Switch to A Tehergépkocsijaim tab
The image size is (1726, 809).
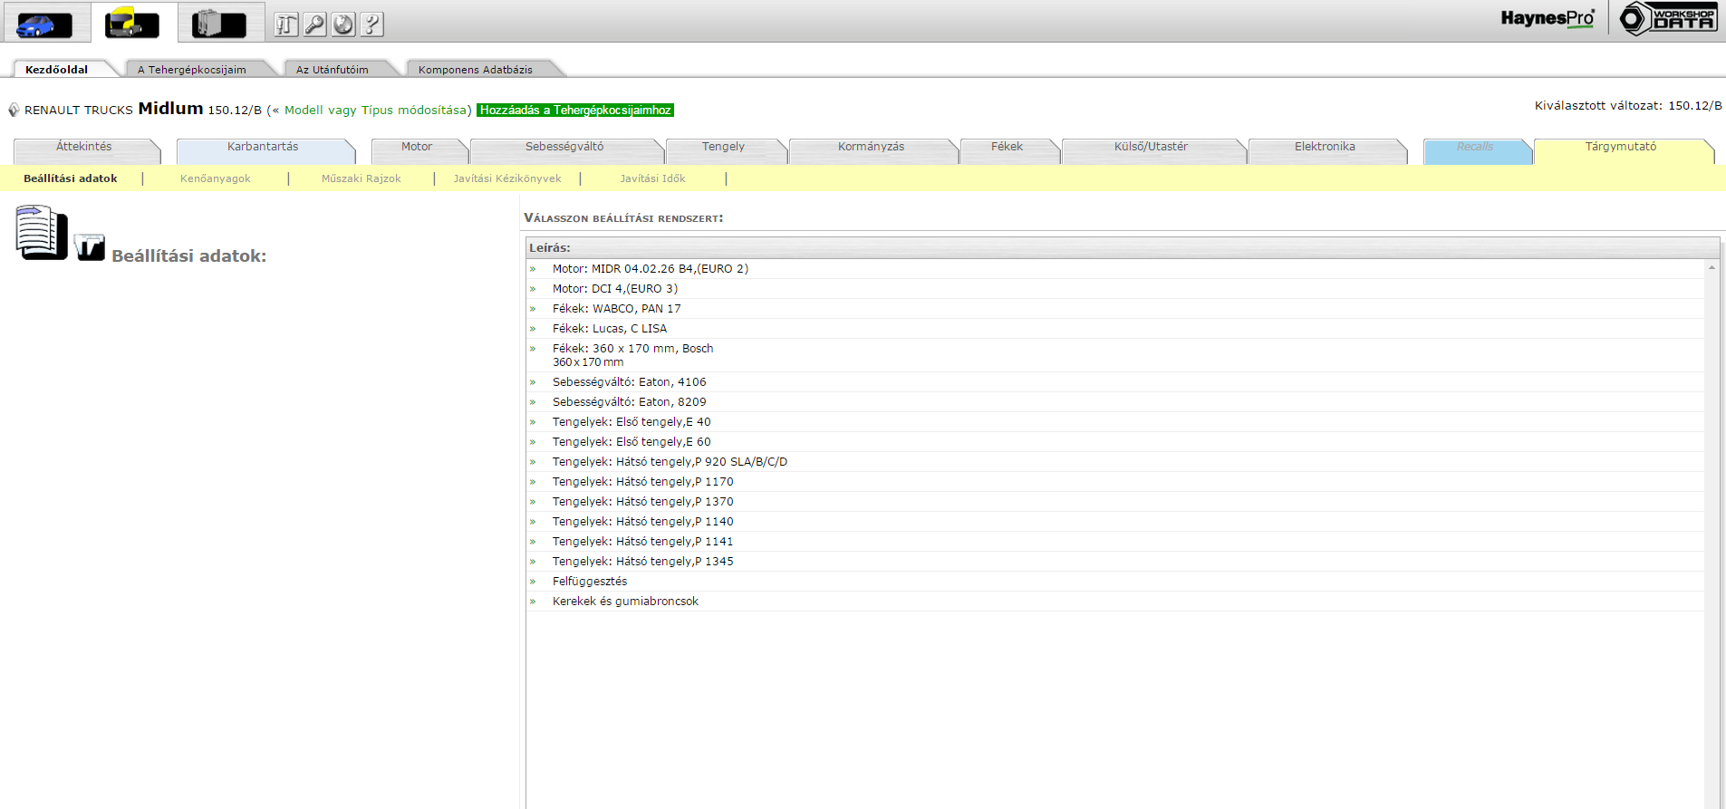tap(191, 70)
